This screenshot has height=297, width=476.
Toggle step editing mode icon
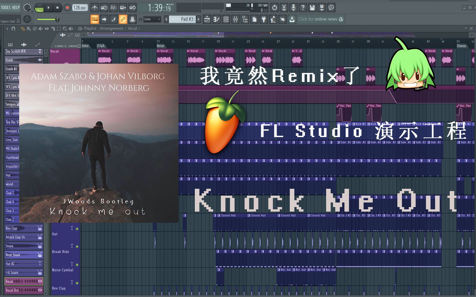pos(114,19)
